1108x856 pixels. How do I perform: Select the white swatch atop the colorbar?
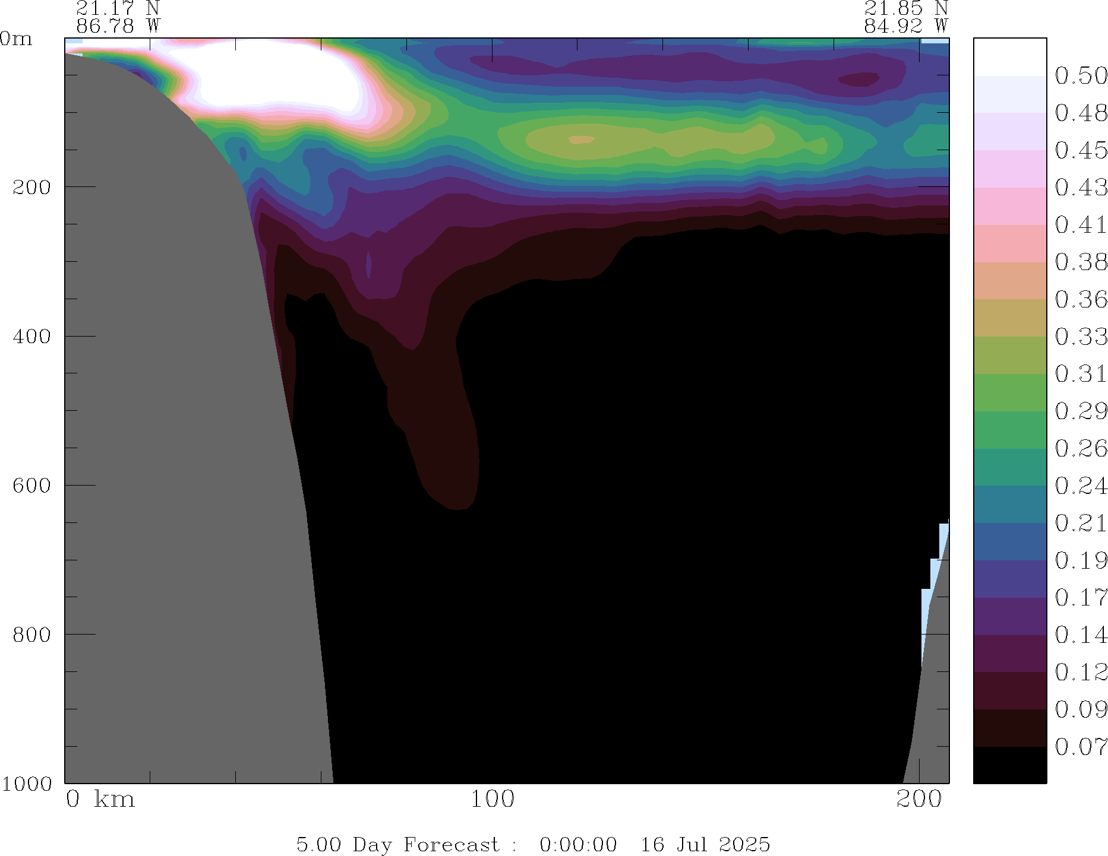click(x=1009, y=57)
